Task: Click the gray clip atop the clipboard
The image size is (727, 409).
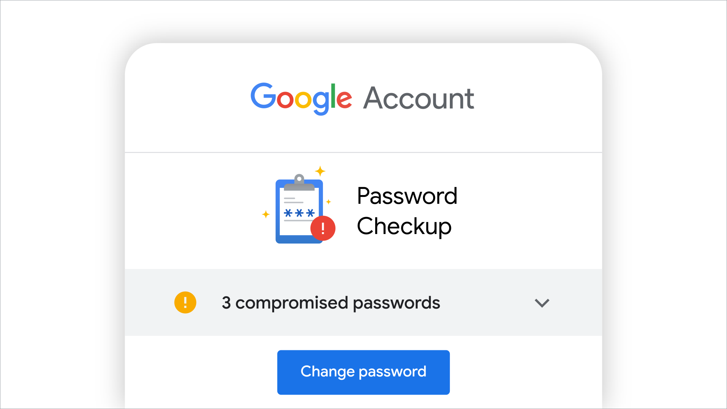Action: 299,183
